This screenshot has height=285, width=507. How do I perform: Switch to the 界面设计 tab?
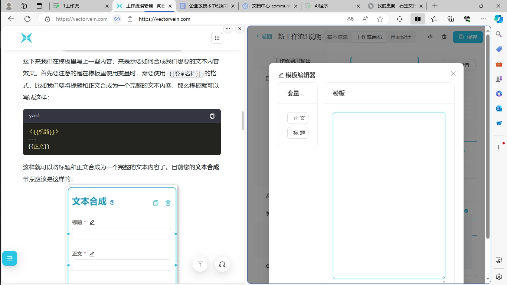(x=400, y=37)
